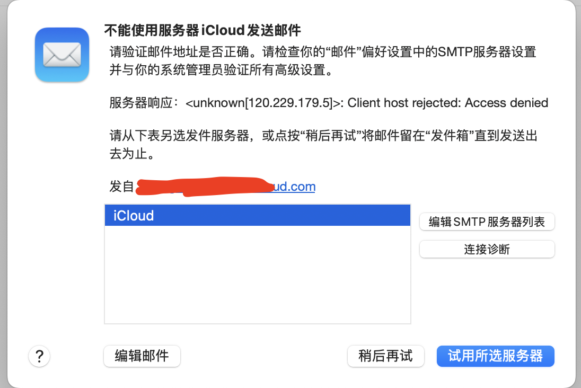Select the iCloud server row
This screenshot has height=388, width=581.
[257, 216]
